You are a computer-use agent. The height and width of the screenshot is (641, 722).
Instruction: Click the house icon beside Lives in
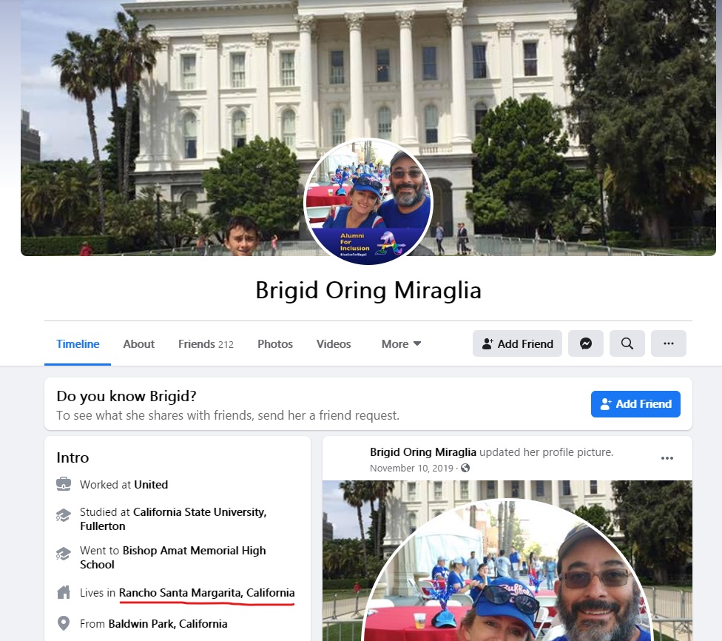64,592
